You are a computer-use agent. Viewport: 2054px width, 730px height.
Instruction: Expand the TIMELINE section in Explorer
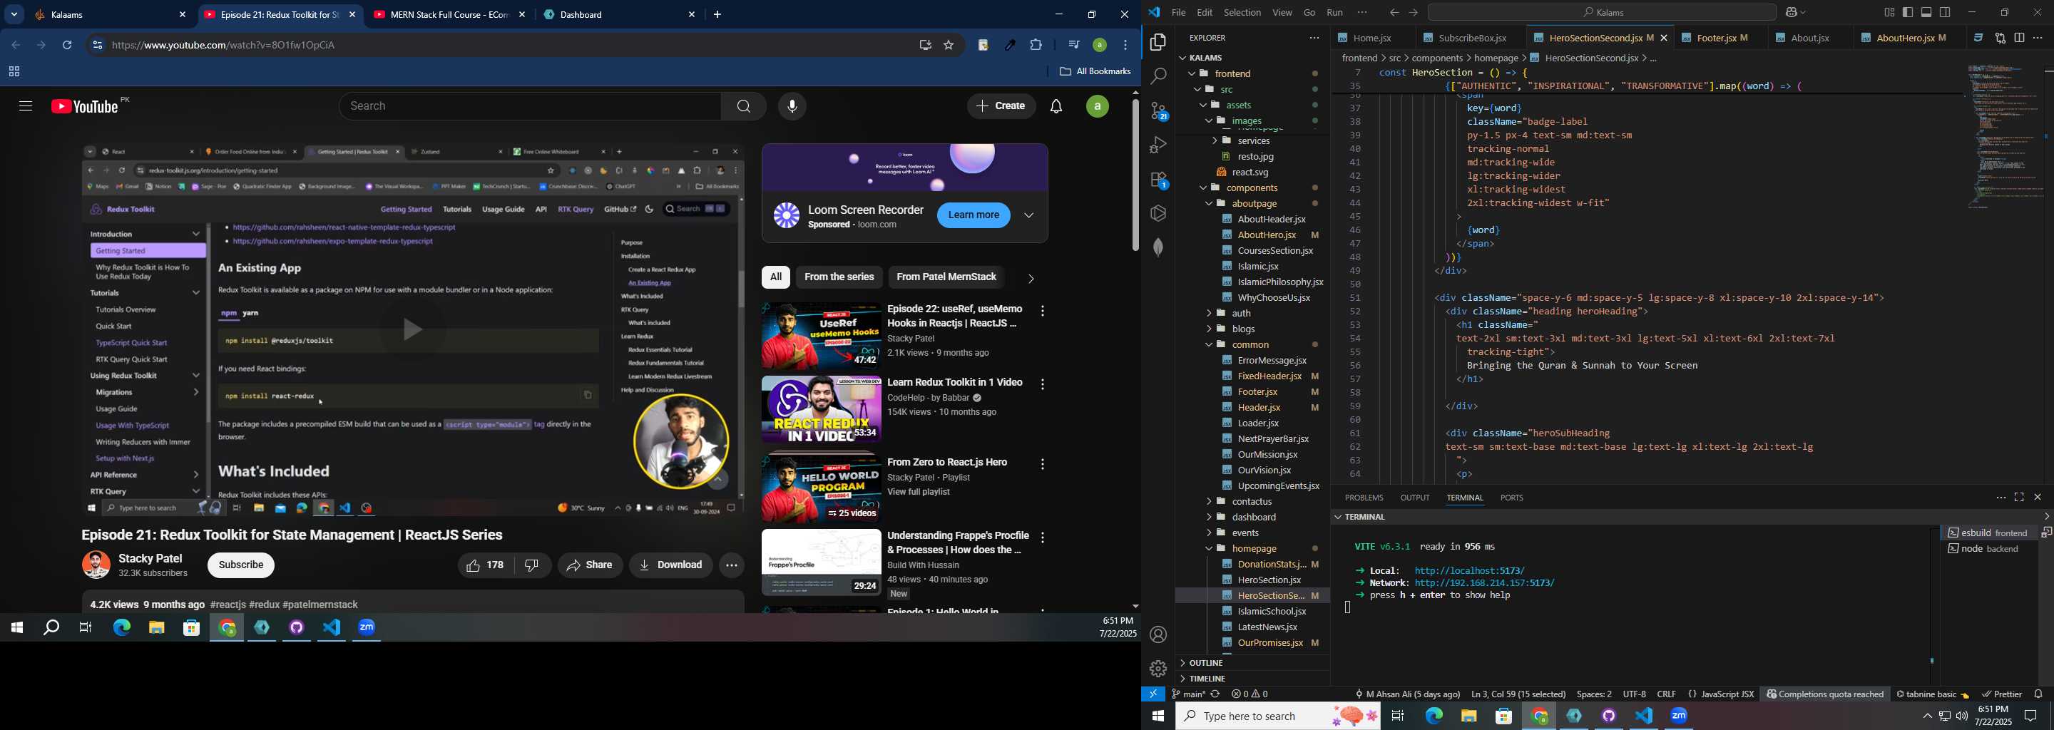pyautogui.click(x=1252, y=679)
